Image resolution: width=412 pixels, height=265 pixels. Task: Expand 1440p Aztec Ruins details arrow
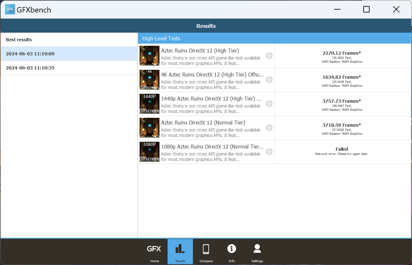click(269, 104)
